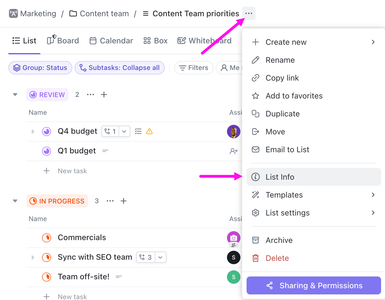This screenshot has width=385, height=300.
Task: Expand the Q4 budget subtasks dropdown
Action: 124,131
